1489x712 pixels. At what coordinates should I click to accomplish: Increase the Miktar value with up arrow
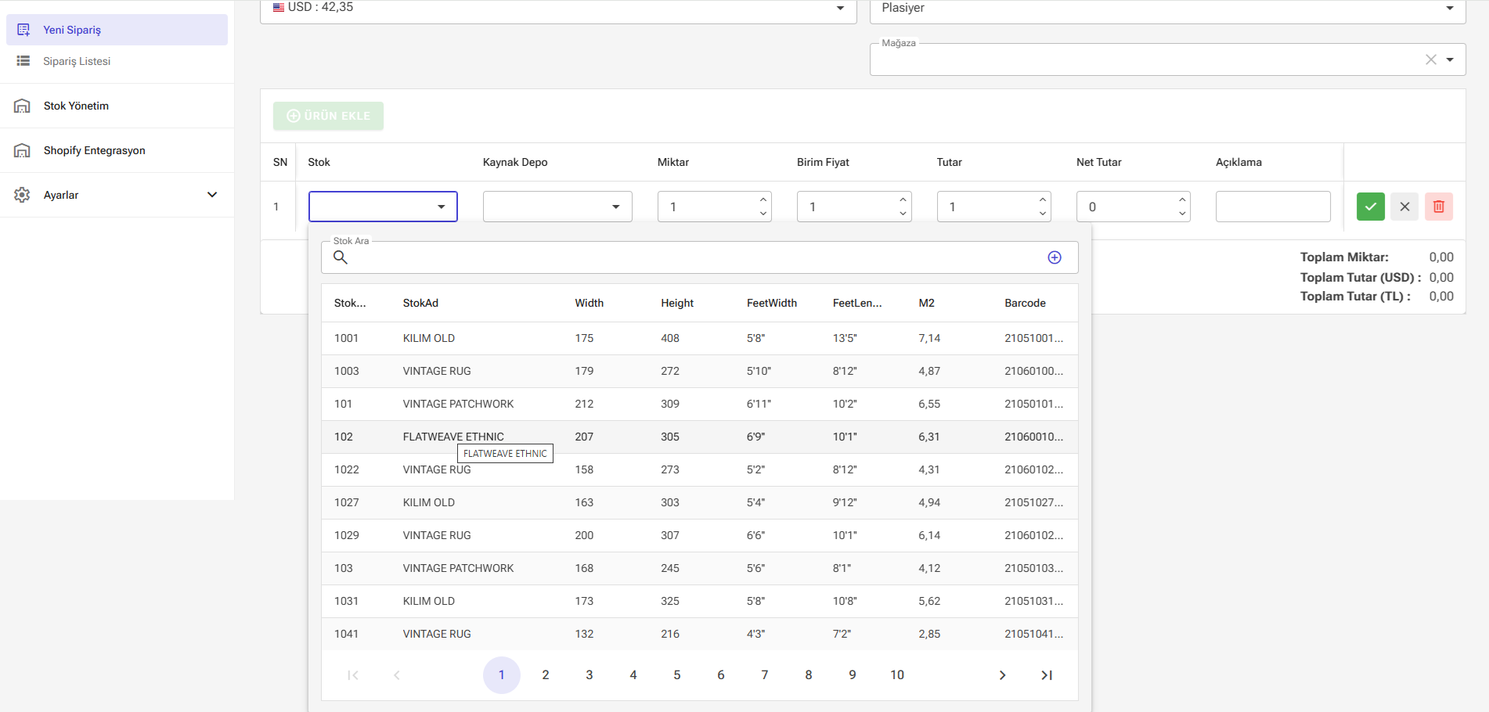(x=763, y=200)
